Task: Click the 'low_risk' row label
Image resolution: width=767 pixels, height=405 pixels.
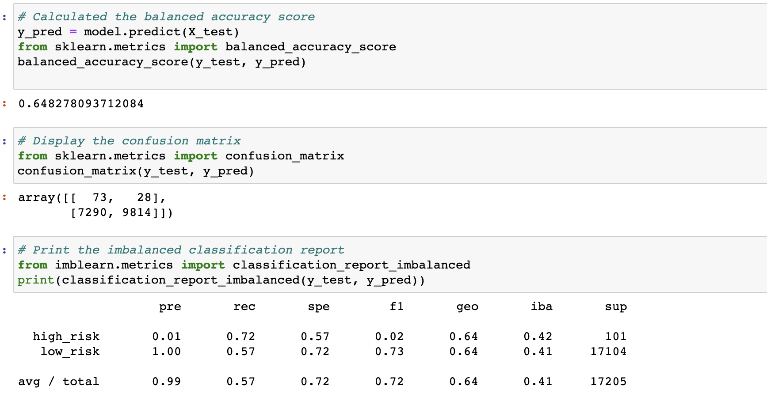Action: coord(70,352)
